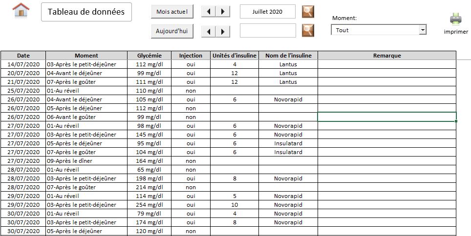Image resolution: width=471 pixels, height=236 pixels.
Task: Select the date cell 21/07/2020
Action: point(23,82)
